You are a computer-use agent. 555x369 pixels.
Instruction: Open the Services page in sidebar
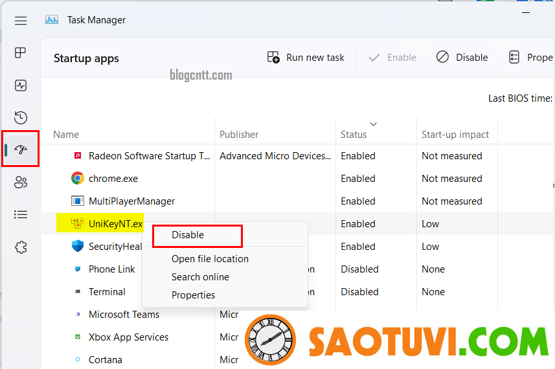click(21, 247)
